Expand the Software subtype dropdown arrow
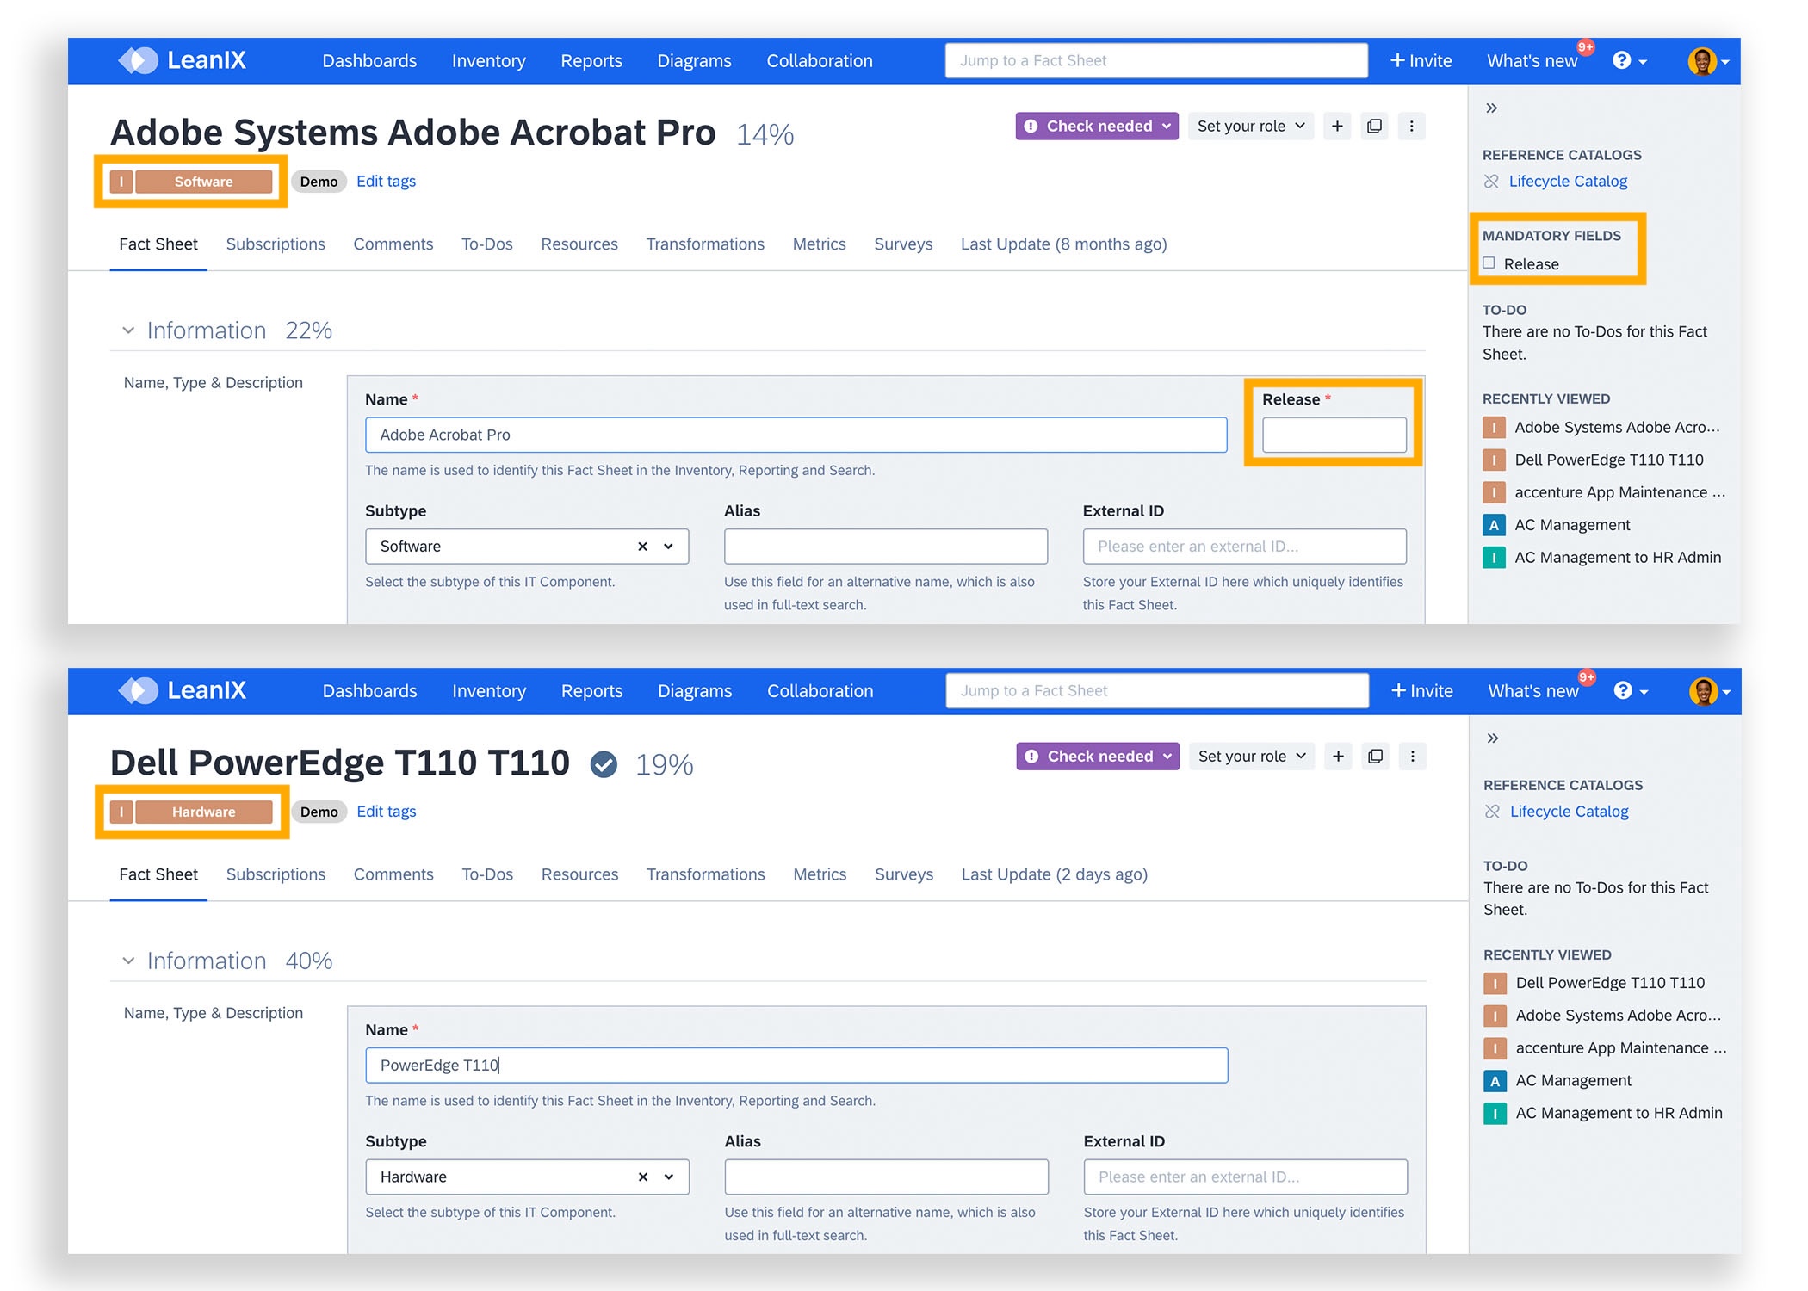1808x1291 pixels. pyautogui.click(x=668, y=547)
